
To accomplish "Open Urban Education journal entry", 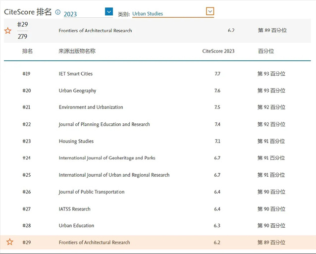I will point(76,226).
